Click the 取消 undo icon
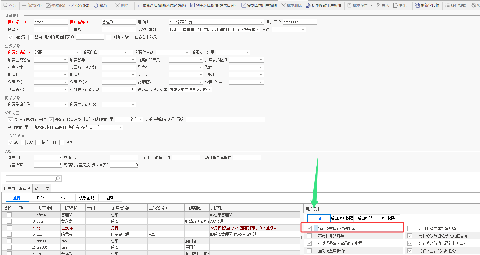480x255 pixels. (x=96, y=5)
